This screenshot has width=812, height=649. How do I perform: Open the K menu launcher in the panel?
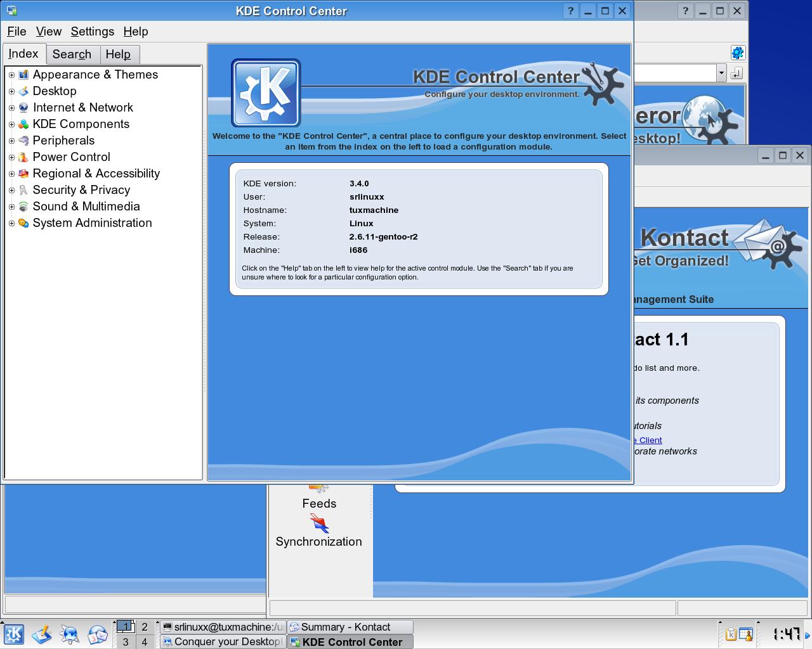[x=14, y=634]
